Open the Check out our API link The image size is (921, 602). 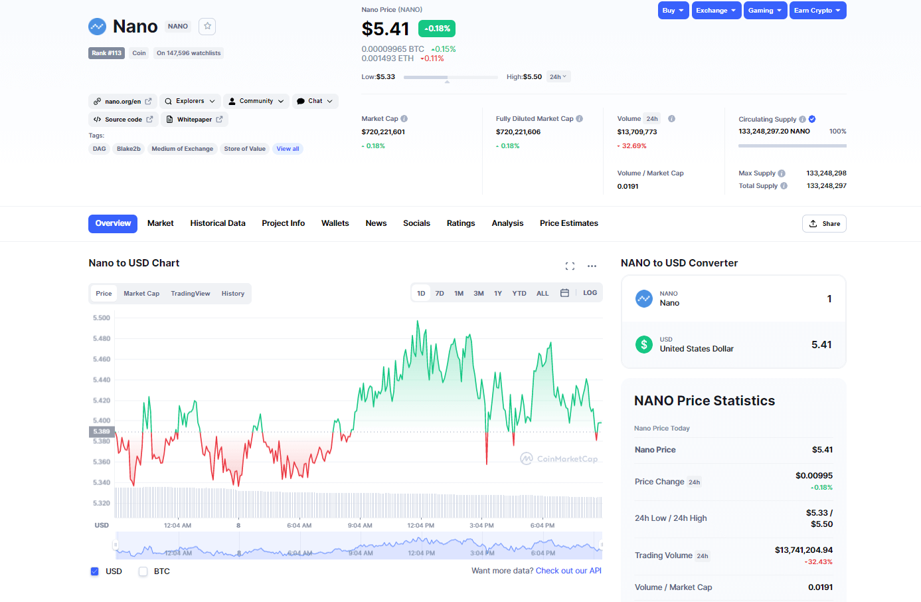[568, 571]
